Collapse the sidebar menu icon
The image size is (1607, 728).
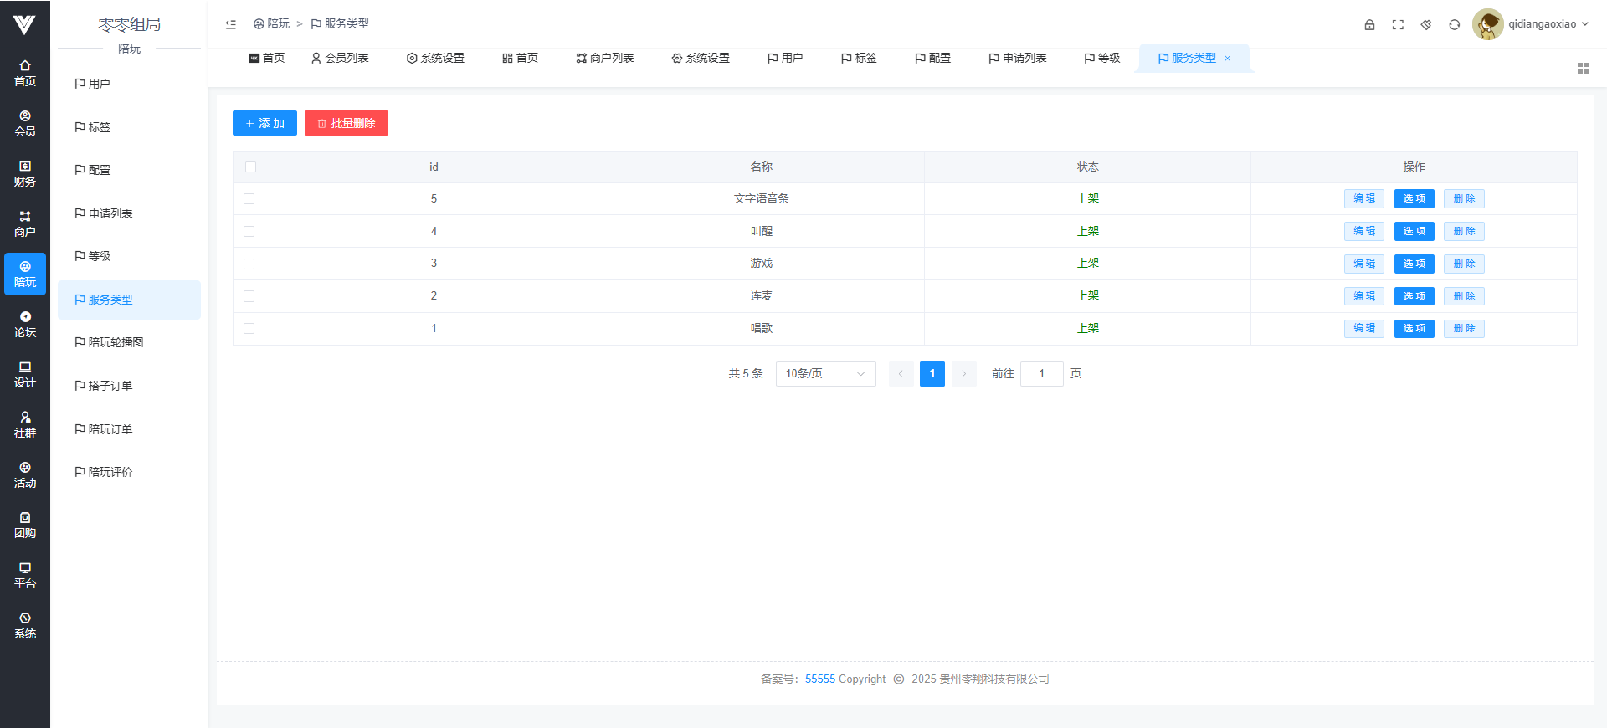pos(231,24)
